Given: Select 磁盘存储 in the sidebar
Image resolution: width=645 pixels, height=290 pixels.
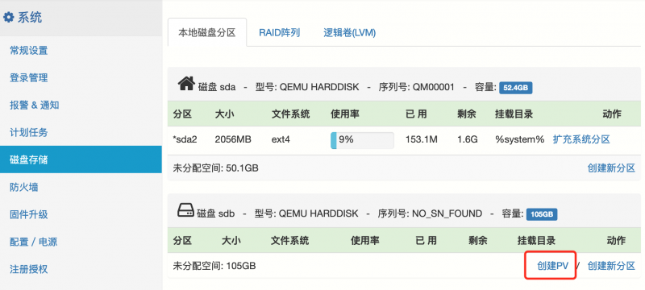Looking at the screenshot, I should [x=81, y=159].
